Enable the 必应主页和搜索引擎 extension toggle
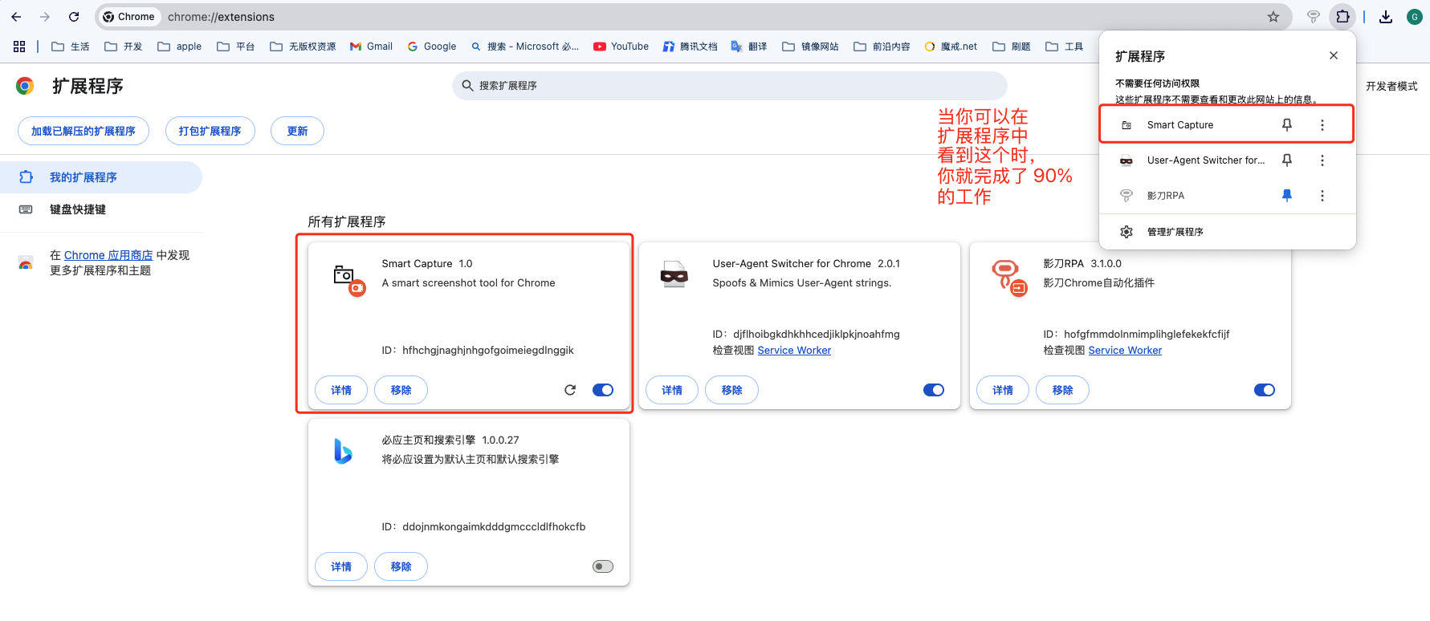1430x621 pixels. [603, 566]
